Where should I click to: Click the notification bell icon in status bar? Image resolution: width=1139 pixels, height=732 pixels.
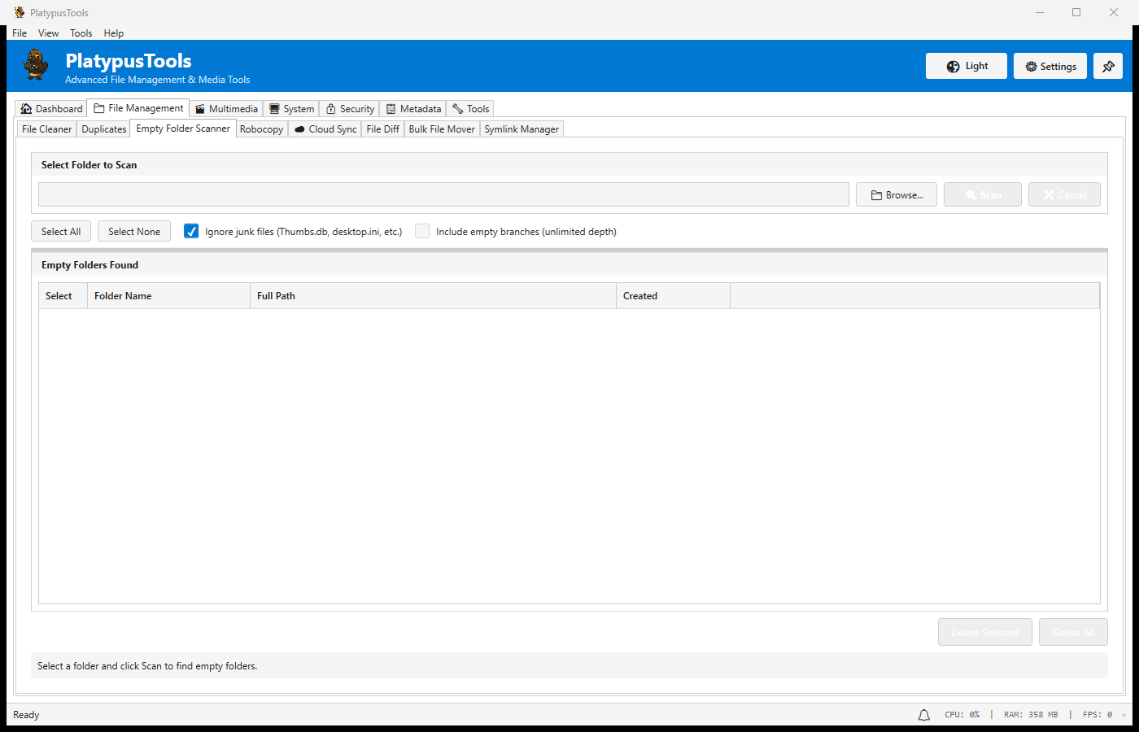[x=924, y=715]
